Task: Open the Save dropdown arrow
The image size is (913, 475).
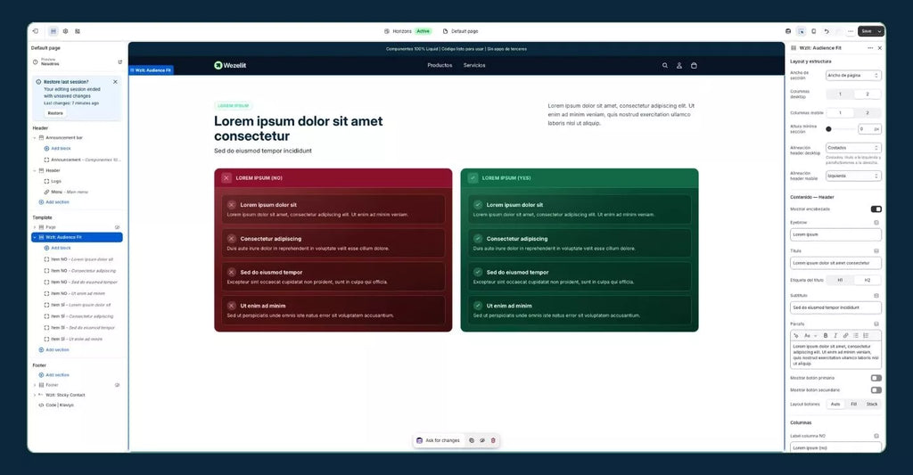Action: (x=880, y=31)
